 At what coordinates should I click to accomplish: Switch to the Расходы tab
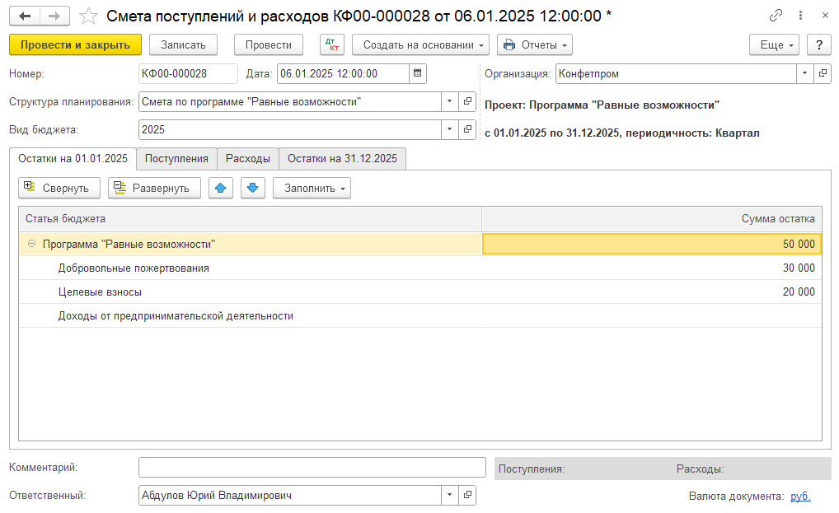click(248, 158)
